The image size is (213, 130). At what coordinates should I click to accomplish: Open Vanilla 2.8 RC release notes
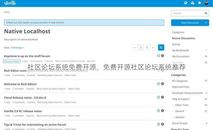click(23, 111)
